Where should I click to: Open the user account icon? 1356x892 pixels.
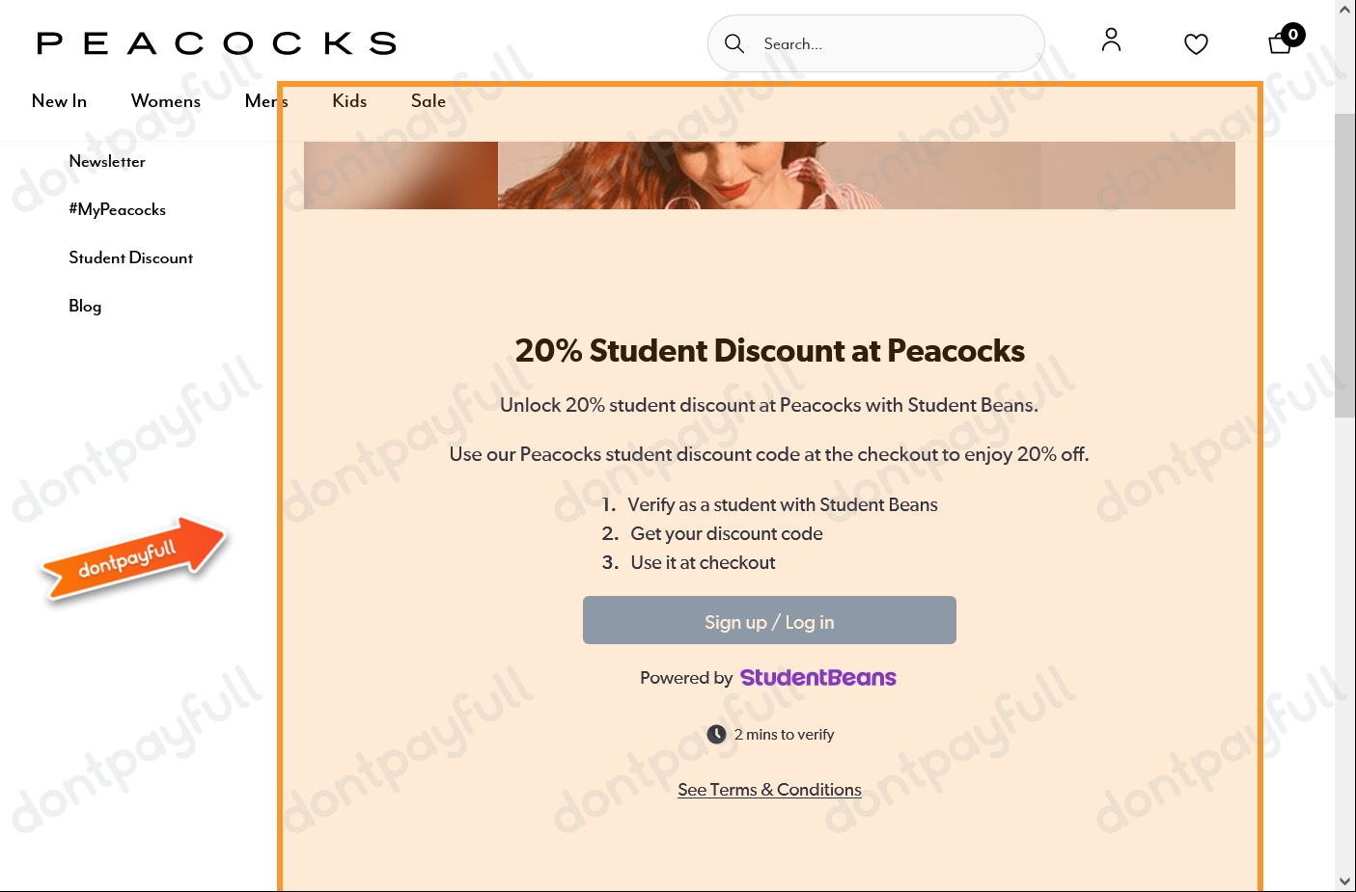click(x=1111, y=40)
